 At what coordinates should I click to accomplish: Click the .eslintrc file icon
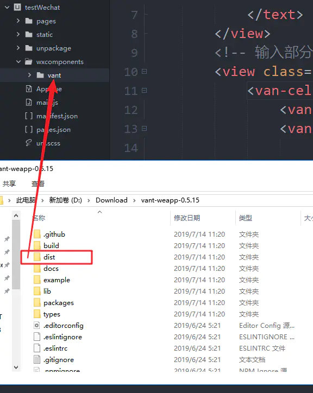coord(37,348)
